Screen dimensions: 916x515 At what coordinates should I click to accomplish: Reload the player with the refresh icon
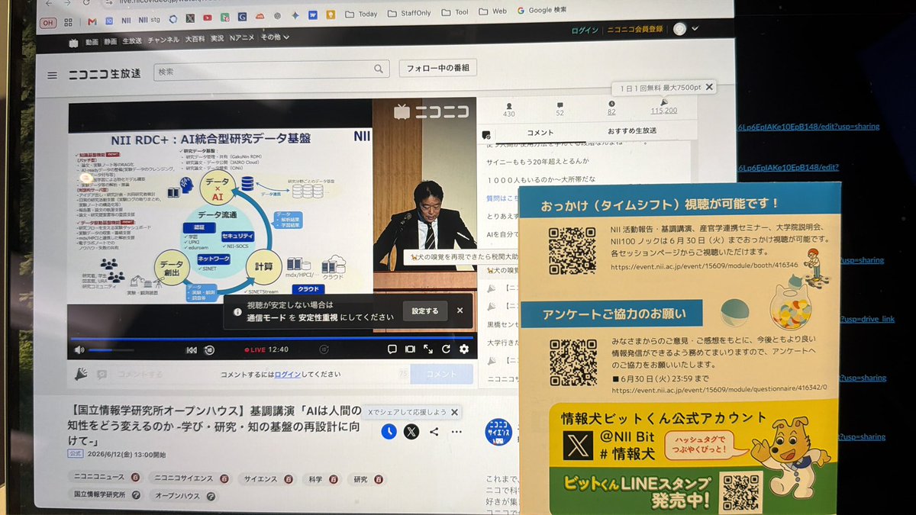click(445, 349)
